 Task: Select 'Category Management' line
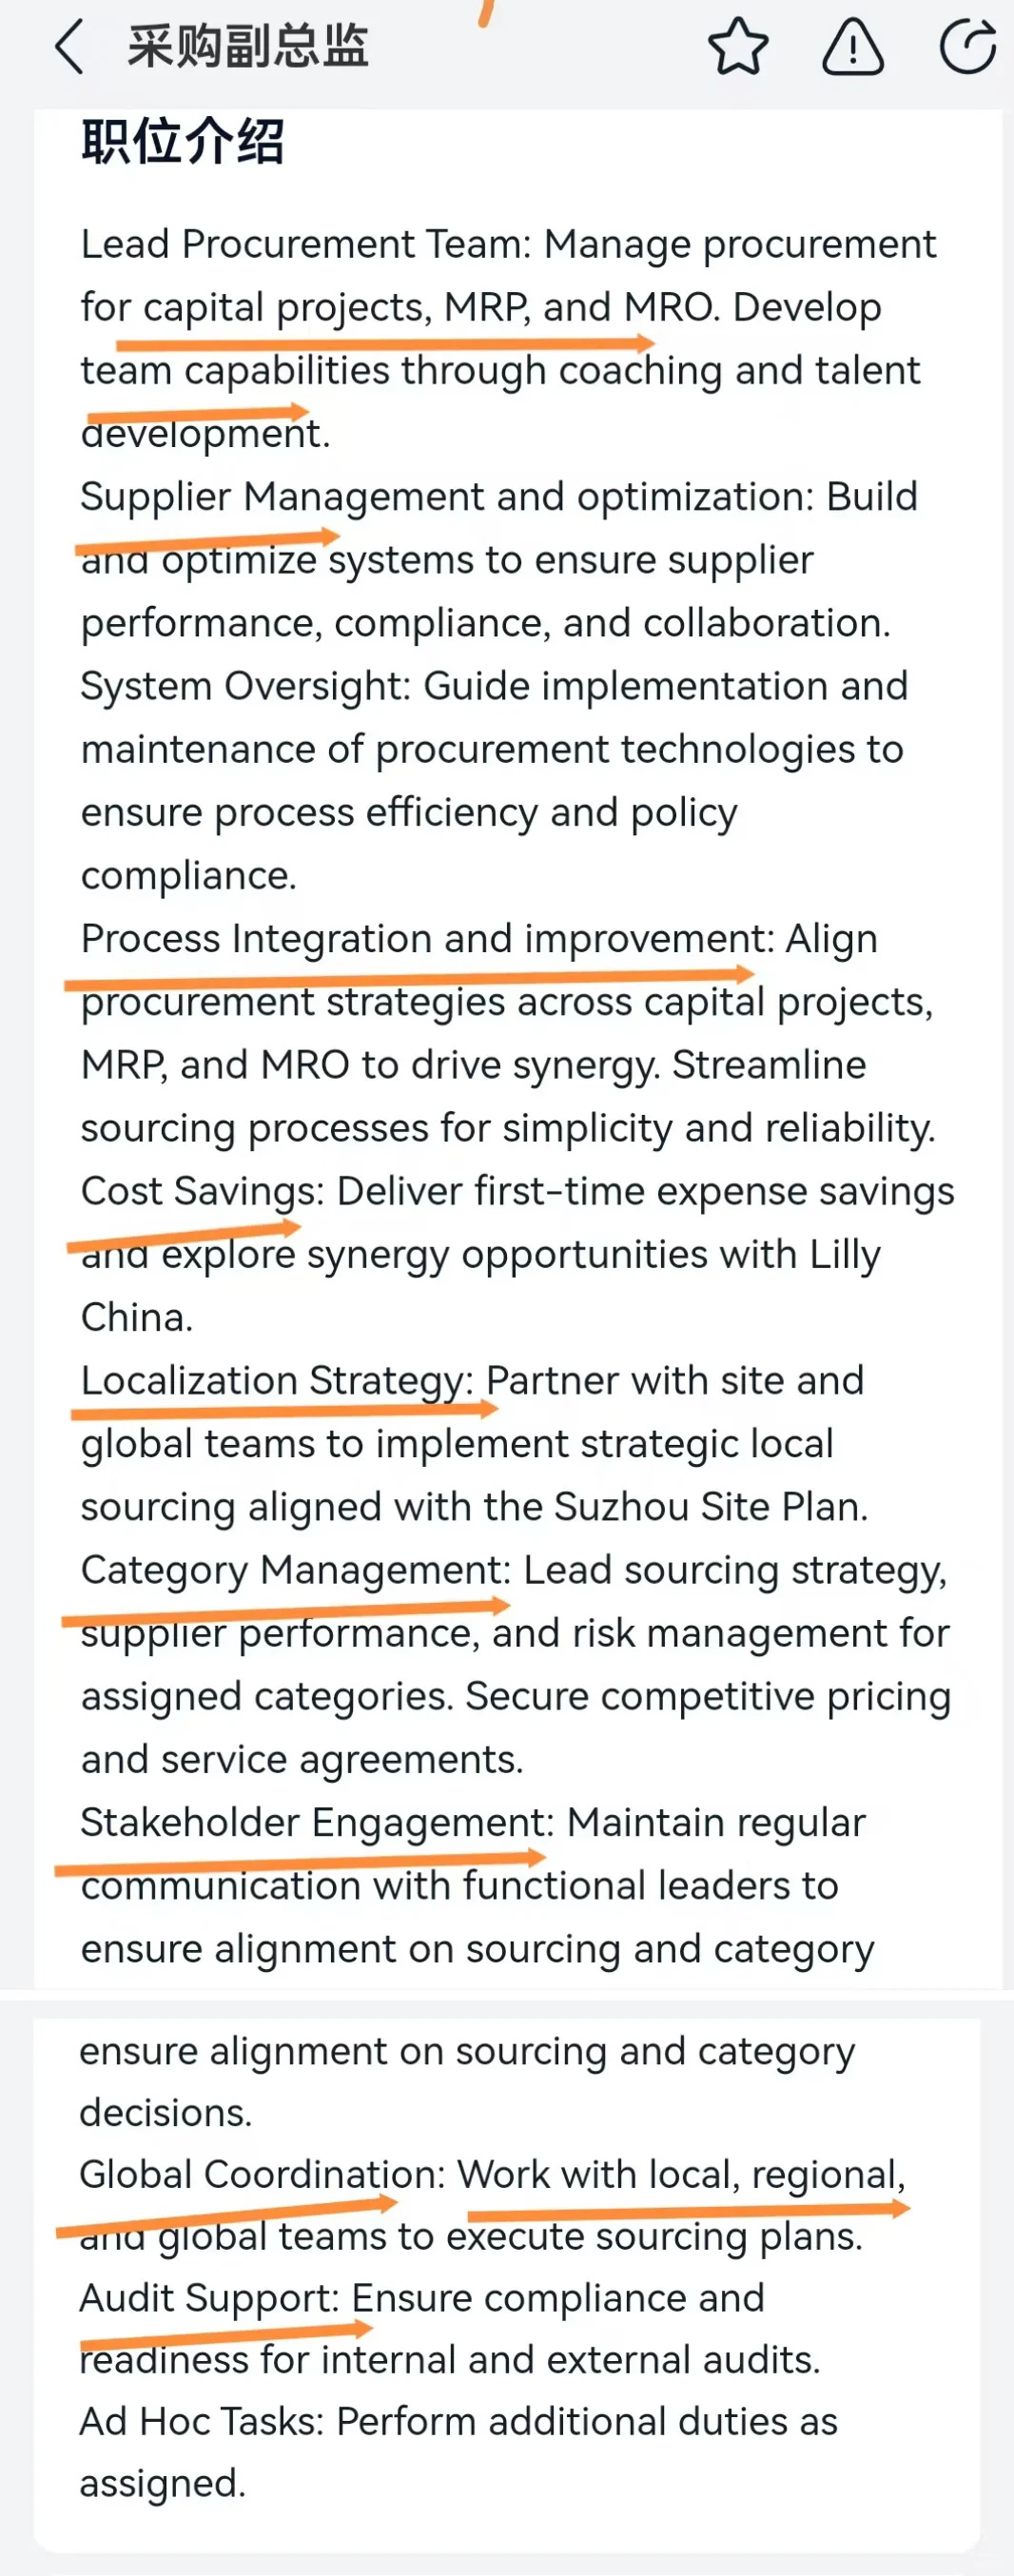pyautogui.click(x=295, y=1570)
